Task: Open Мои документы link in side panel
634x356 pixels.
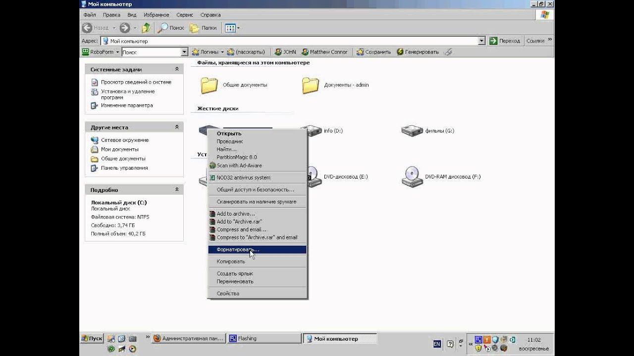Action: click(x=120, y=149)
